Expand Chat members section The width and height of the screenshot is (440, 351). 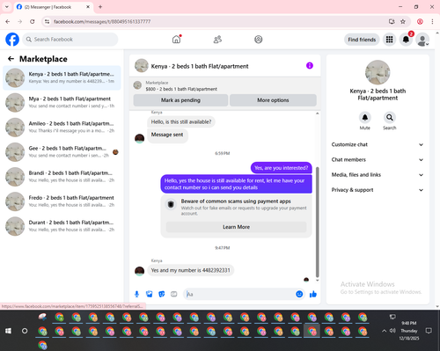point(378,160)
